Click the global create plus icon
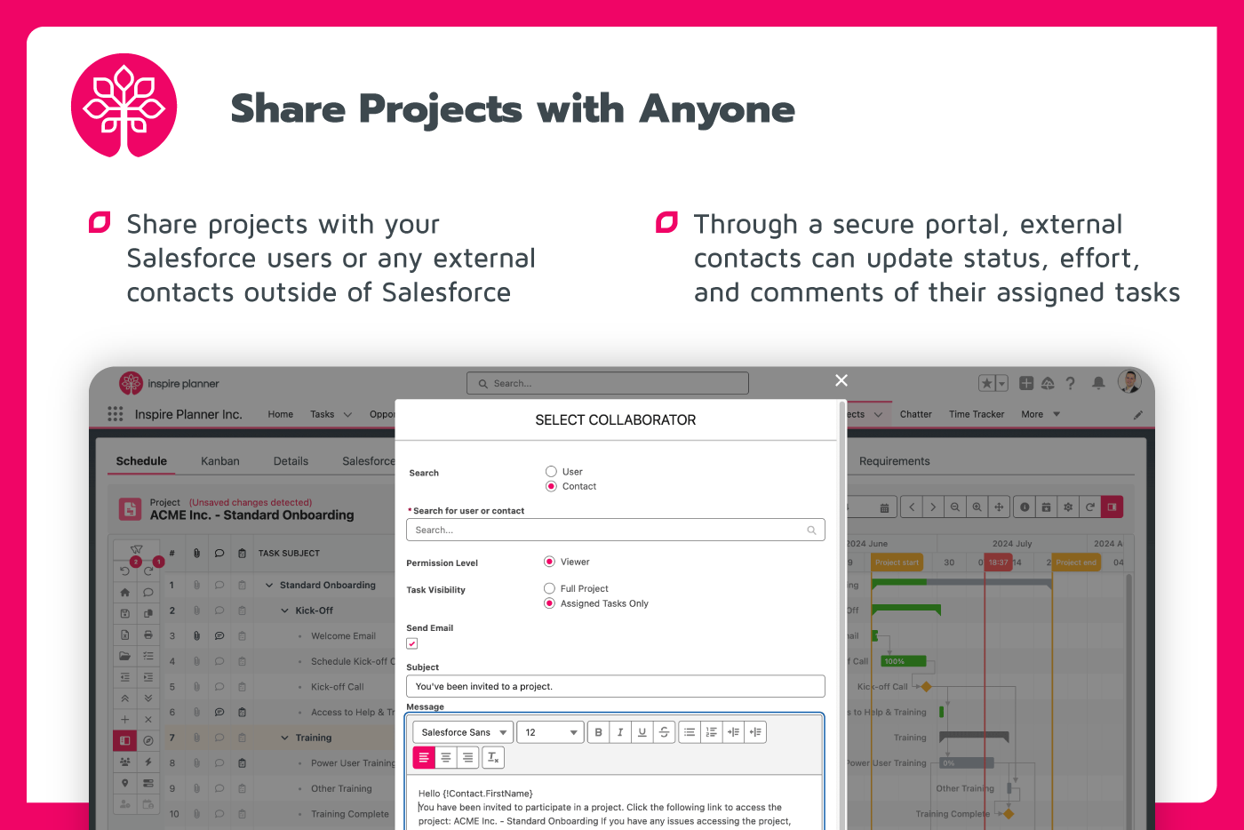Viewport: 1244px width, 830px height. (x=1026, y=383)
